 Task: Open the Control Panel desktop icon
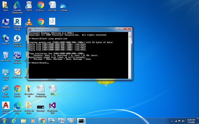(6, 75)
